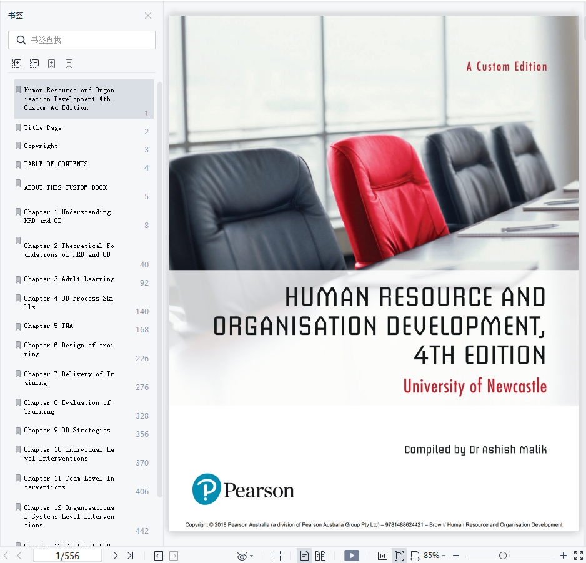Viewport: 586px width, 563px height.
Task: Zoom out with the minus button
Action: (x=456, y=556)
